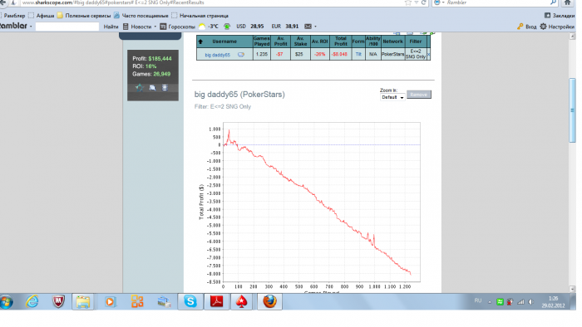Open Windows Media Player from the taskbar

point(110,301)
